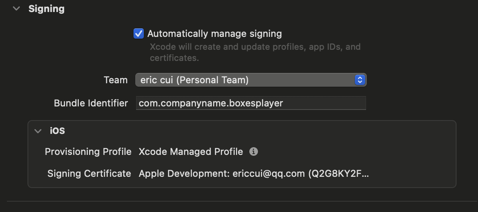Select the "Xcode Managed Profile" text
478x212 pixels.
click(x=191, y=151)
